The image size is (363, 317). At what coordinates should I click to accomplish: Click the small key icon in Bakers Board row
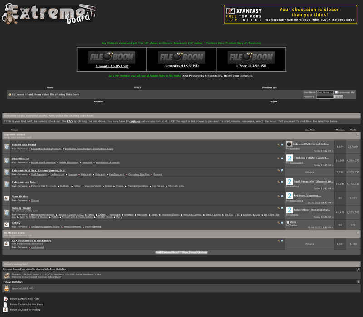pos(279,208)
